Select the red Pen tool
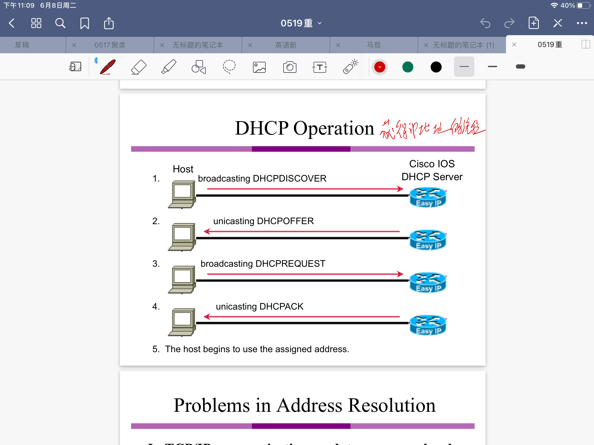Screen dimensions: 594x445 [x=108, y=67]
